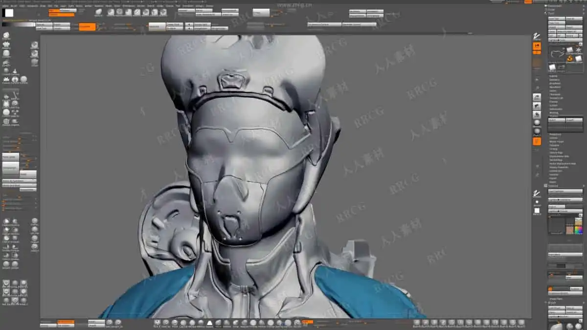Viewport: 587px width, 330px height.
Task: Select the SimpleBrush S tool icon
Action: point(570,58)
